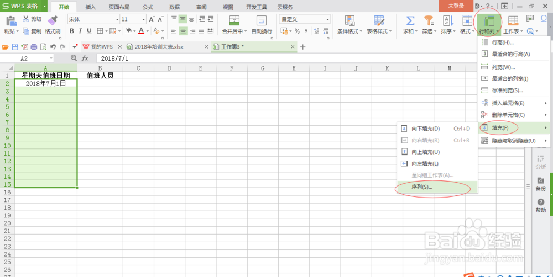Expand 隐藏与取消隐藏(U) submenu
553x277 pixels.
click(514, 141)
